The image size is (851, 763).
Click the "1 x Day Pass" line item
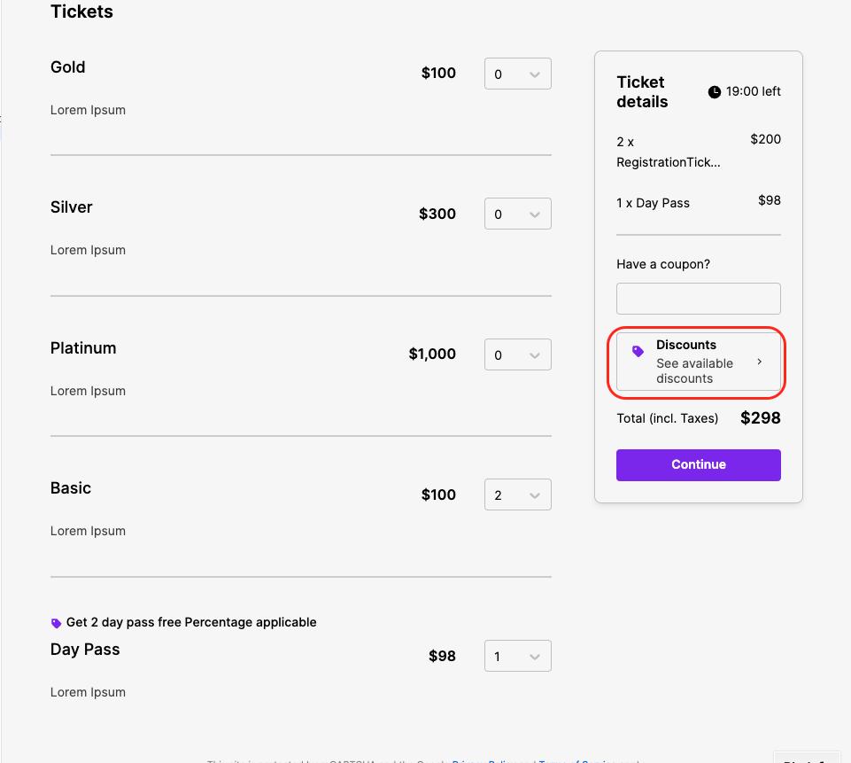point(653,203)
